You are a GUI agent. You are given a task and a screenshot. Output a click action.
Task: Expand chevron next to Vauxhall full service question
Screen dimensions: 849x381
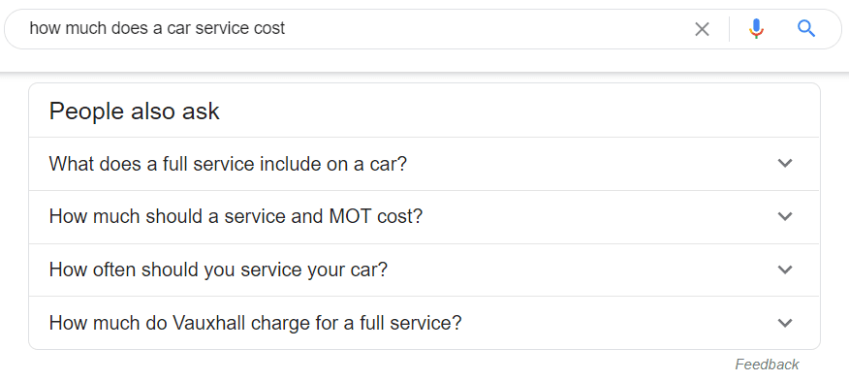[785, 323]
